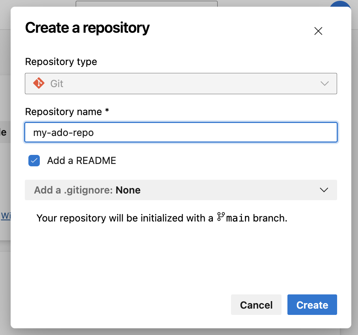Click the Git repository type icon
Screen dimensions: 358x335
[39, 83]
